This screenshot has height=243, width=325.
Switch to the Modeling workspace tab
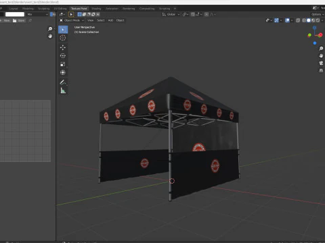28,9
